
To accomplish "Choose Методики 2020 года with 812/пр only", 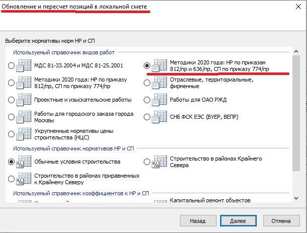I will (11, 83).
